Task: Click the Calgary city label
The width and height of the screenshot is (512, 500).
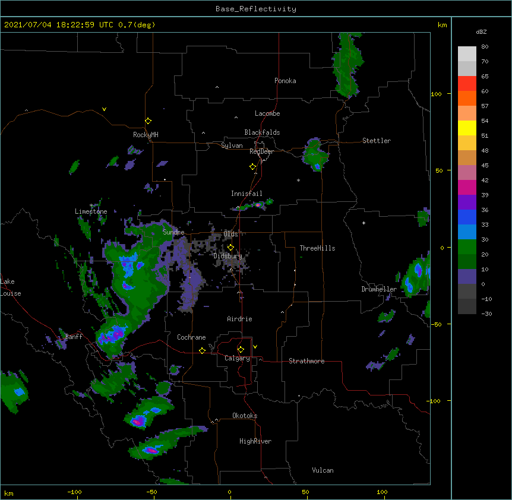Action: pyautogui.click(x=237, y=358)
